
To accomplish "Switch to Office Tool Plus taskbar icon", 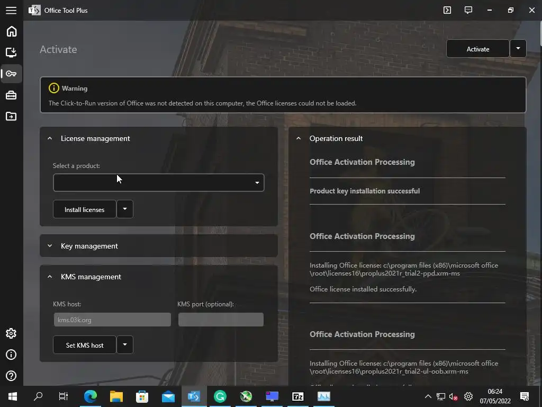I will [x=194, y=396].
